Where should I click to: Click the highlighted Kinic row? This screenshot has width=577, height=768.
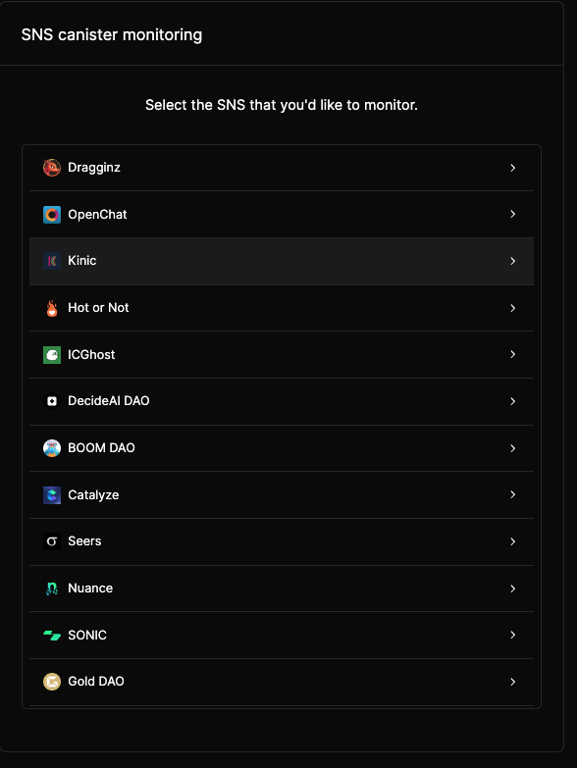point(282,261)
